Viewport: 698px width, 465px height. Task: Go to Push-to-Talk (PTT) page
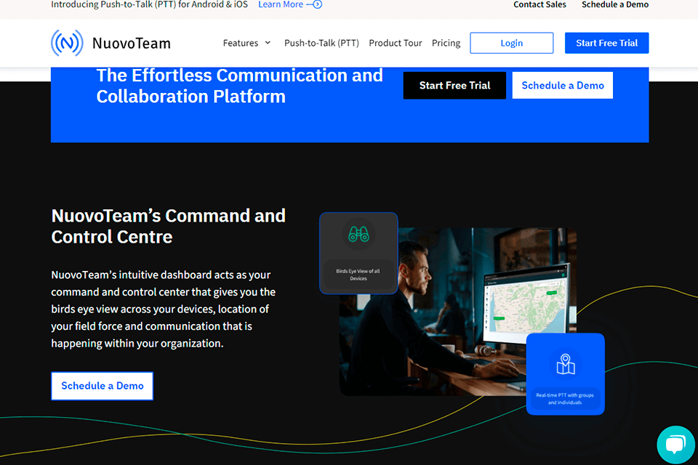pos(321,43)
